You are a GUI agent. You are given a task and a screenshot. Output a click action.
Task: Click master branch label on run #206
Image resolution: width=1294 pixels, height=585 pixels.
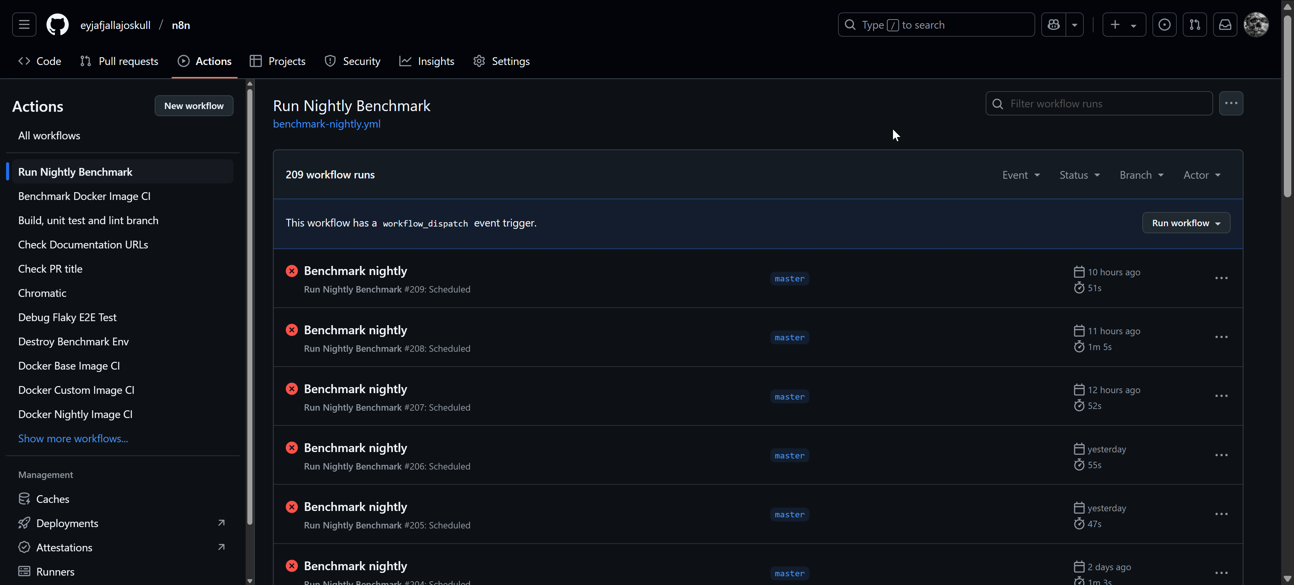pyautogui.click(x=789, y=455)
